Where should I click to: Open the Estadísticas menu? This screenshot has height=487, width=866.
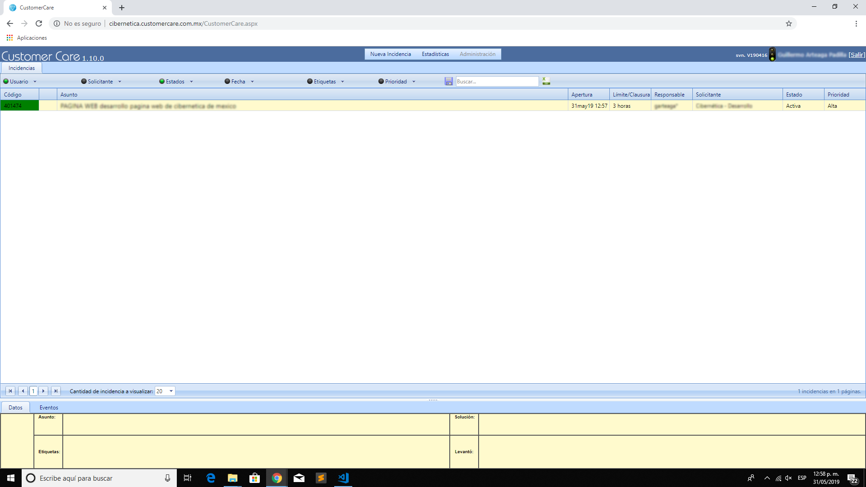point(435,54)
